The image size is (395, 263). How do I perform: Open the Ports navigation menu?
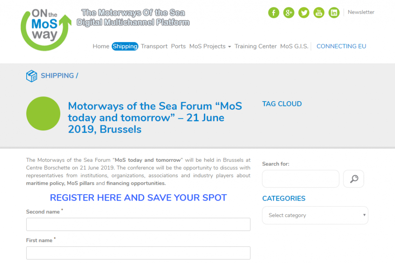tap(178, 46)
